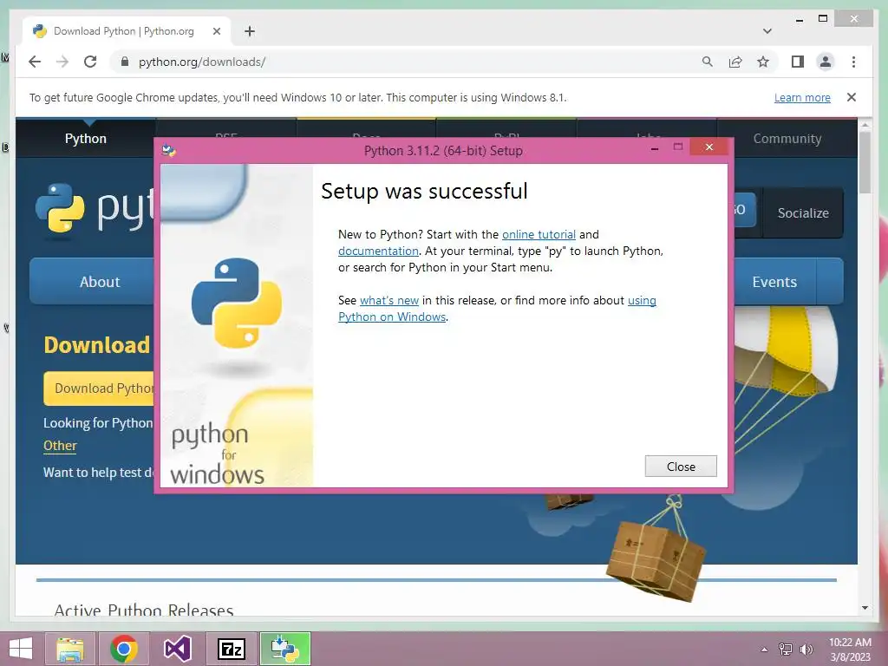Screen dimensions: 888x666
Task: Select the Python top navigation tab
Action: (86, 139)
